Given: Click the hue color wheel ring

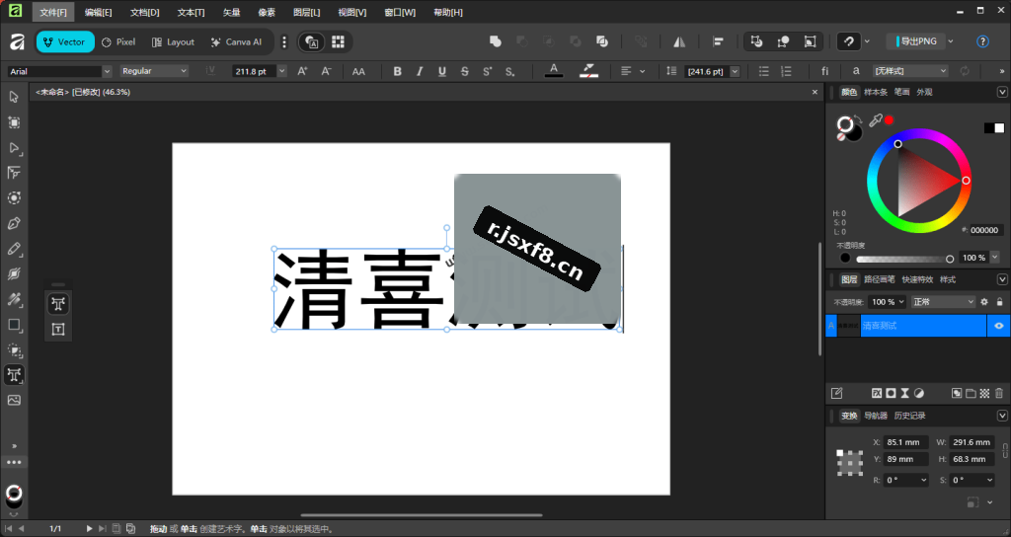Looking at the screenshot, I should (x=919, y=133).
